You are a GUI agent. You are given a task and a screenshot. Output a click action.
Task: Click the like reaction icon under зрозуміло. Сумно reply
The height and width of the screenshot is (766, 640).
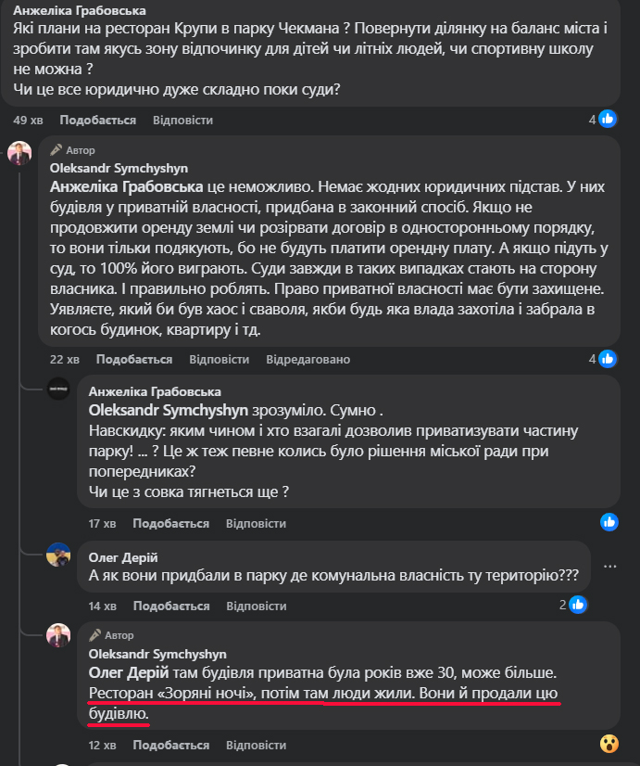(609, 522)
